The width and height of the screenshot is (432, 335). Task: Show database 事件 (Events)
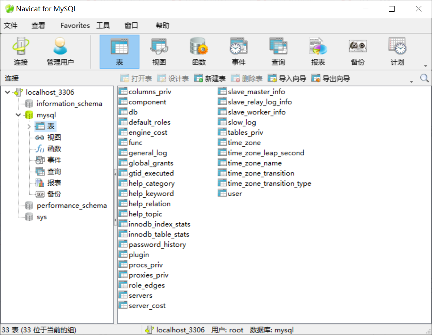(x=238, y=51)
